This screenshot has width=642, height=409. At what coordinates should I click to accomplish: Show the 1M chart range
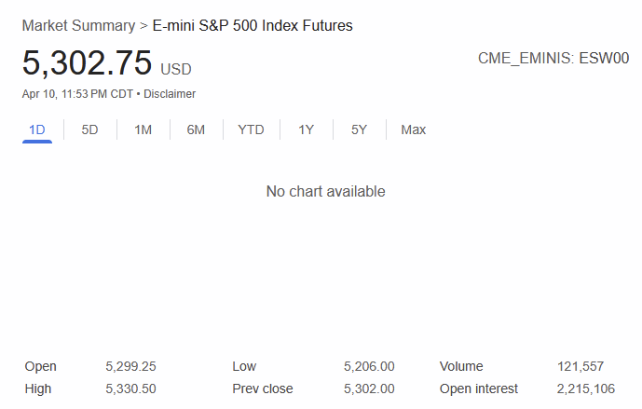point(143,130)
